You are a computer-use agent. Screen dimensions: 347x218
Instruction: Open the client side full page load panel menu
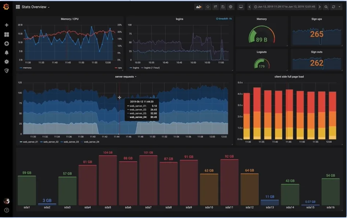pyautogui.click(x=289, y=77)
